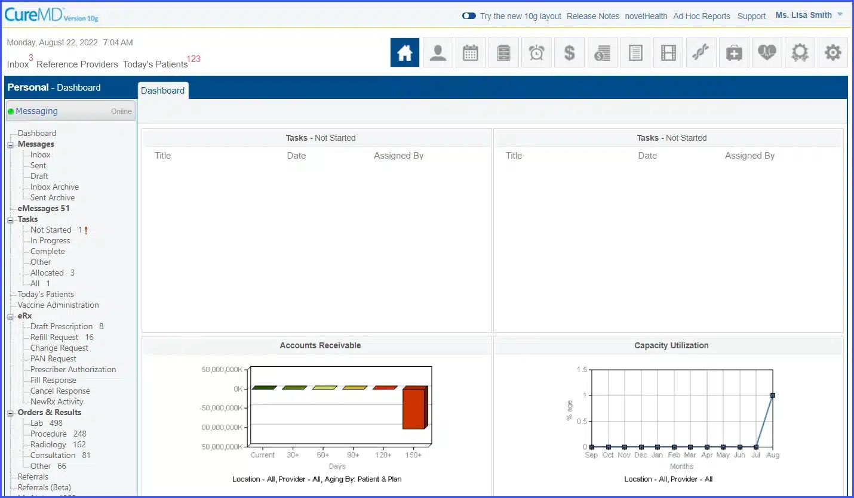Open Sent Archive folder
Viewport: 854px width, 498px height.
click(53, 198)
